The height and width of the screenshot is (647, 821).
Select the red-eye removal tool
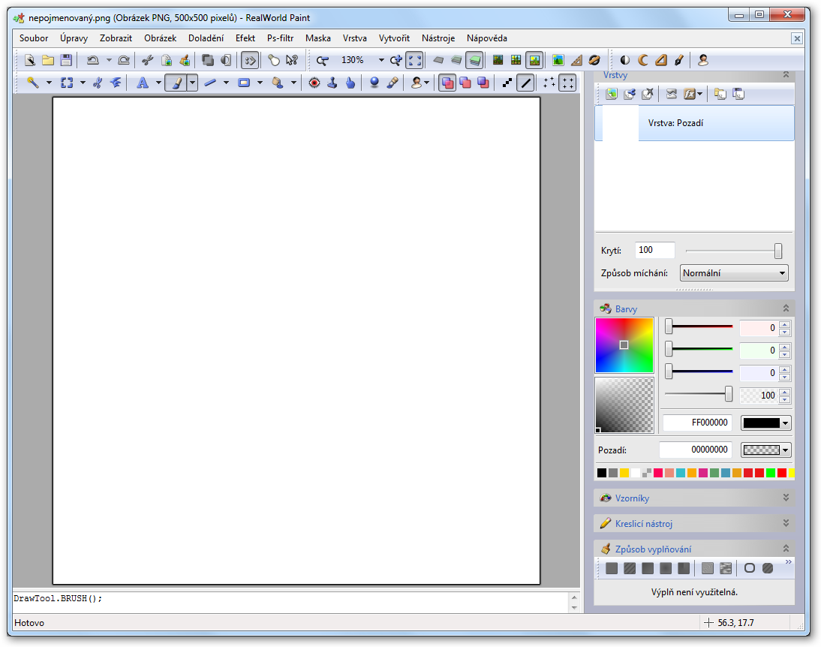click(314, 83)
